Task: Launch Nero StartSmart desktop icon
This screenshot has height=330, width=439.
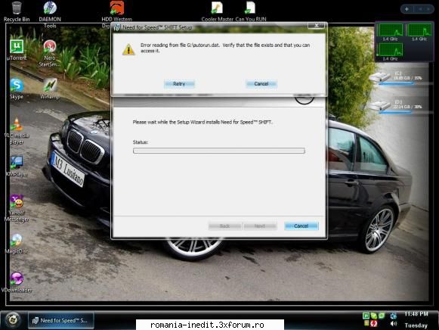Action: pos(50,53)
